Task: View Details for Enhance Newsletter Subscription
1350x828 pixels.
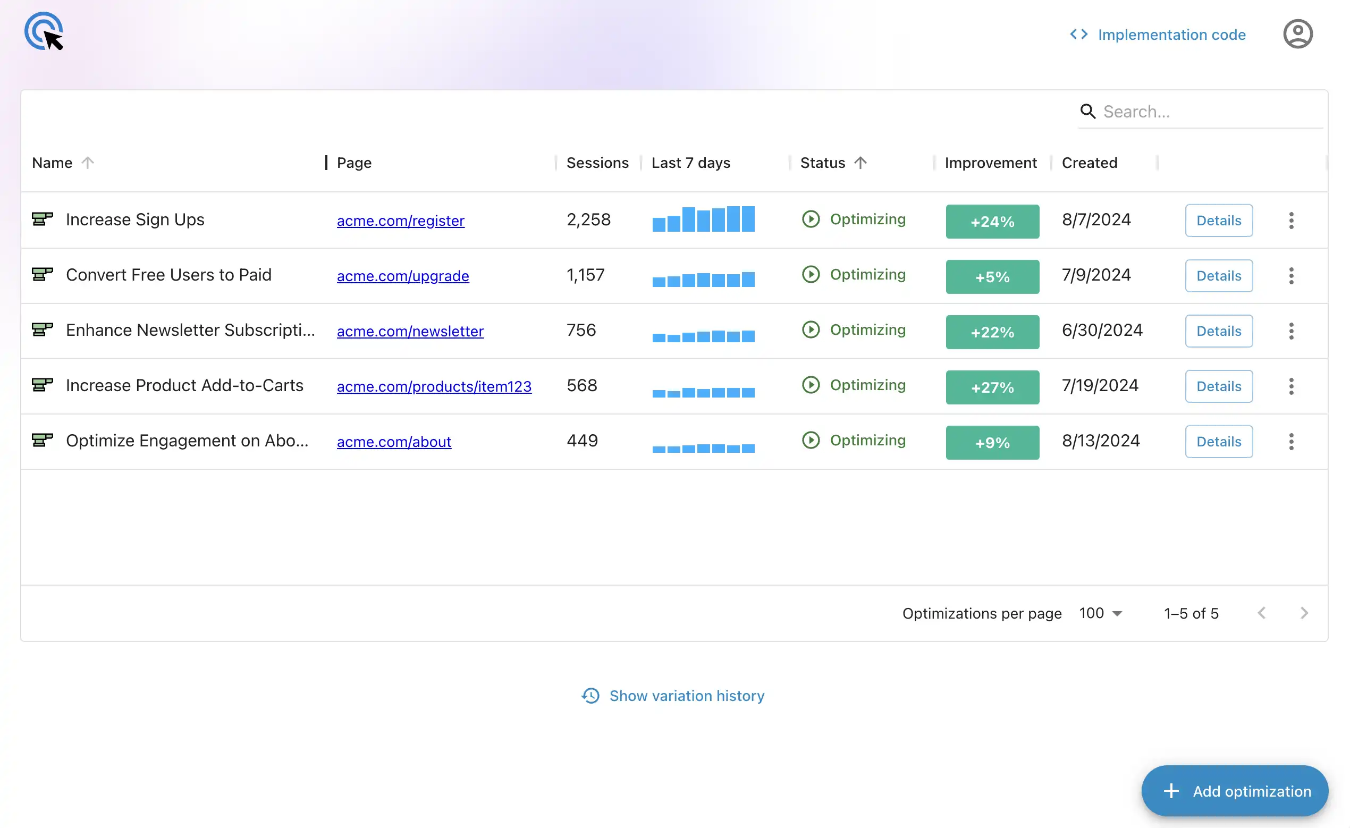Action: coord(1219,331)
